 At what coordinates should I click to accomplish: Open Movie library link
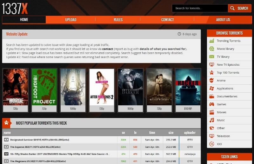click(225, 49)
